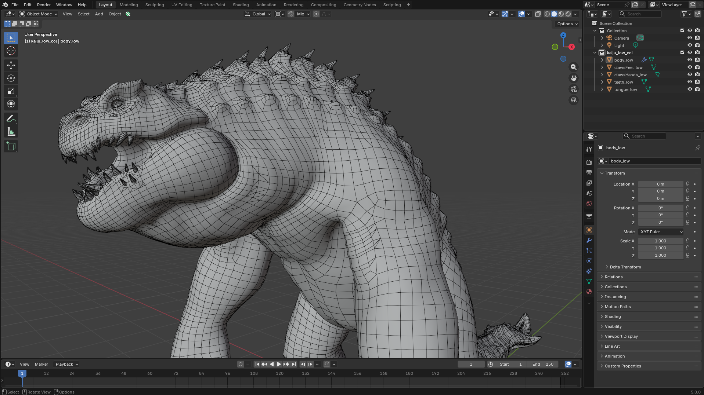The height and width of the screenshot is (395, 704).
Task: Open the Playback dropdown in timeline
Action: (x=67, y=364)
